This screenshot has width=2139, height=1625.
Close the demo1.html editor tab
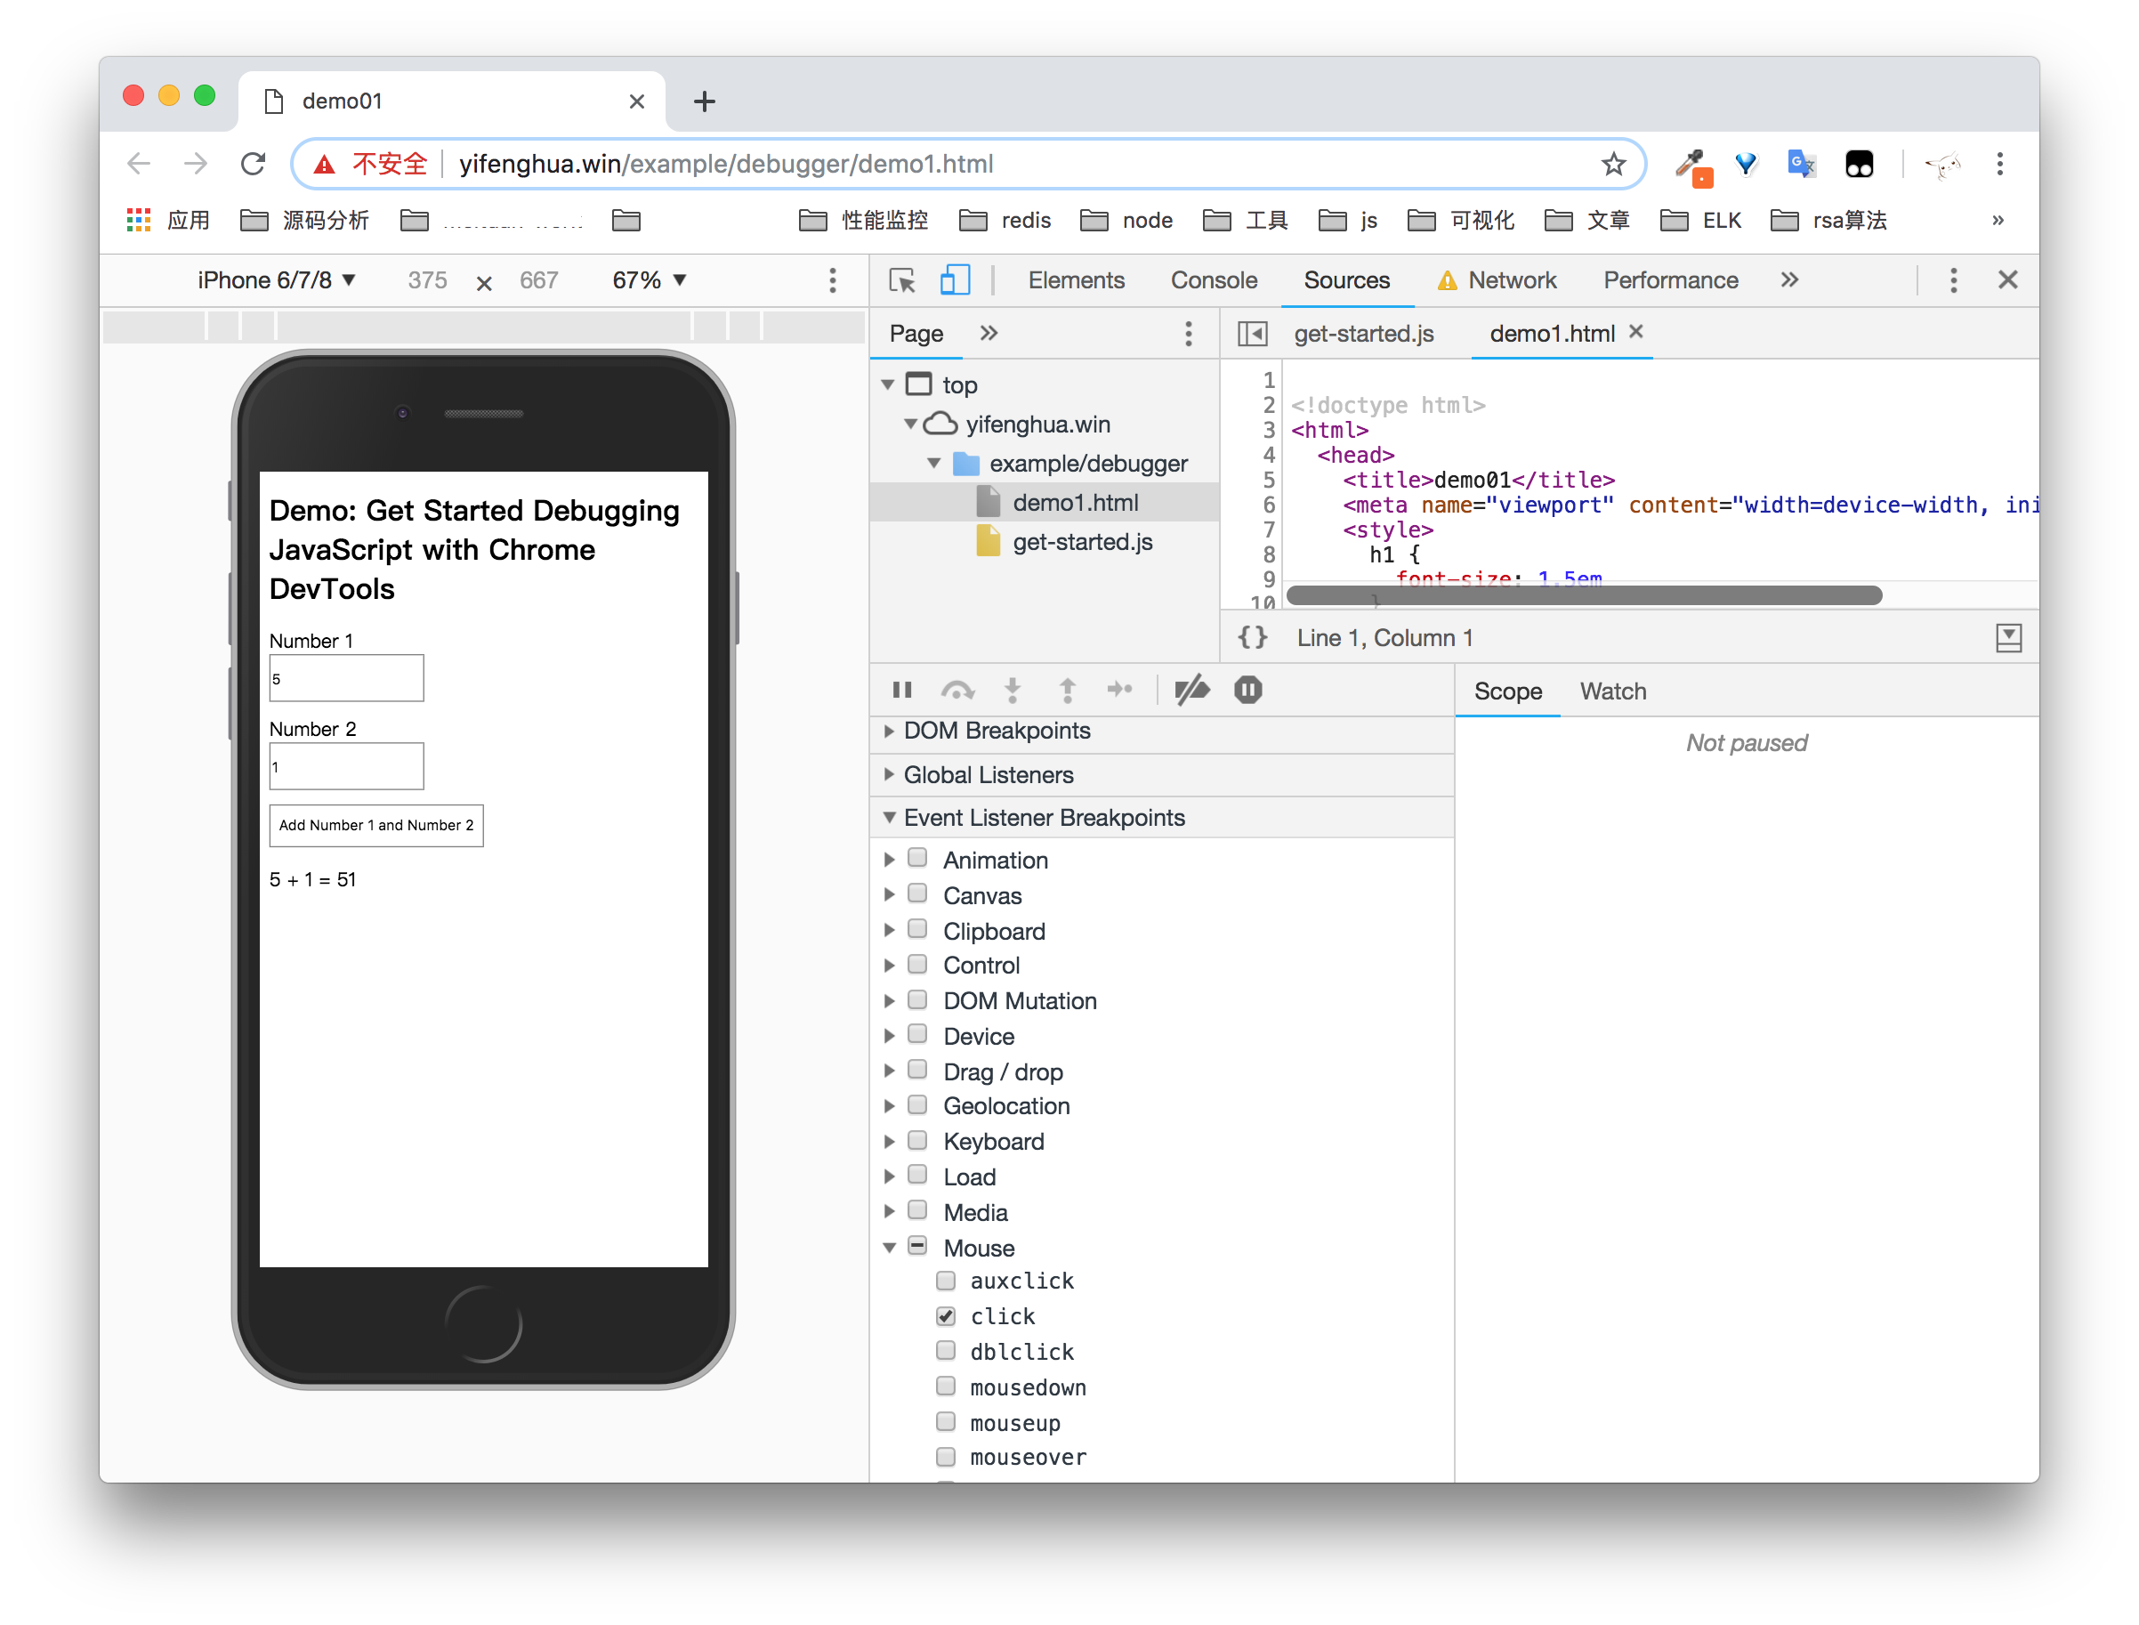tap(1636, 332)
